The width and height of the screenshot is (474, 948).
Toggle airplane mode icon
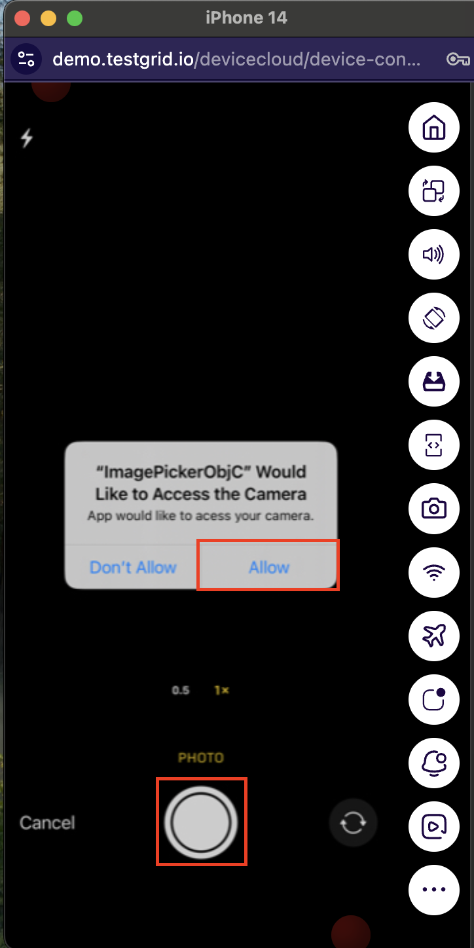(x=434, y=636)
